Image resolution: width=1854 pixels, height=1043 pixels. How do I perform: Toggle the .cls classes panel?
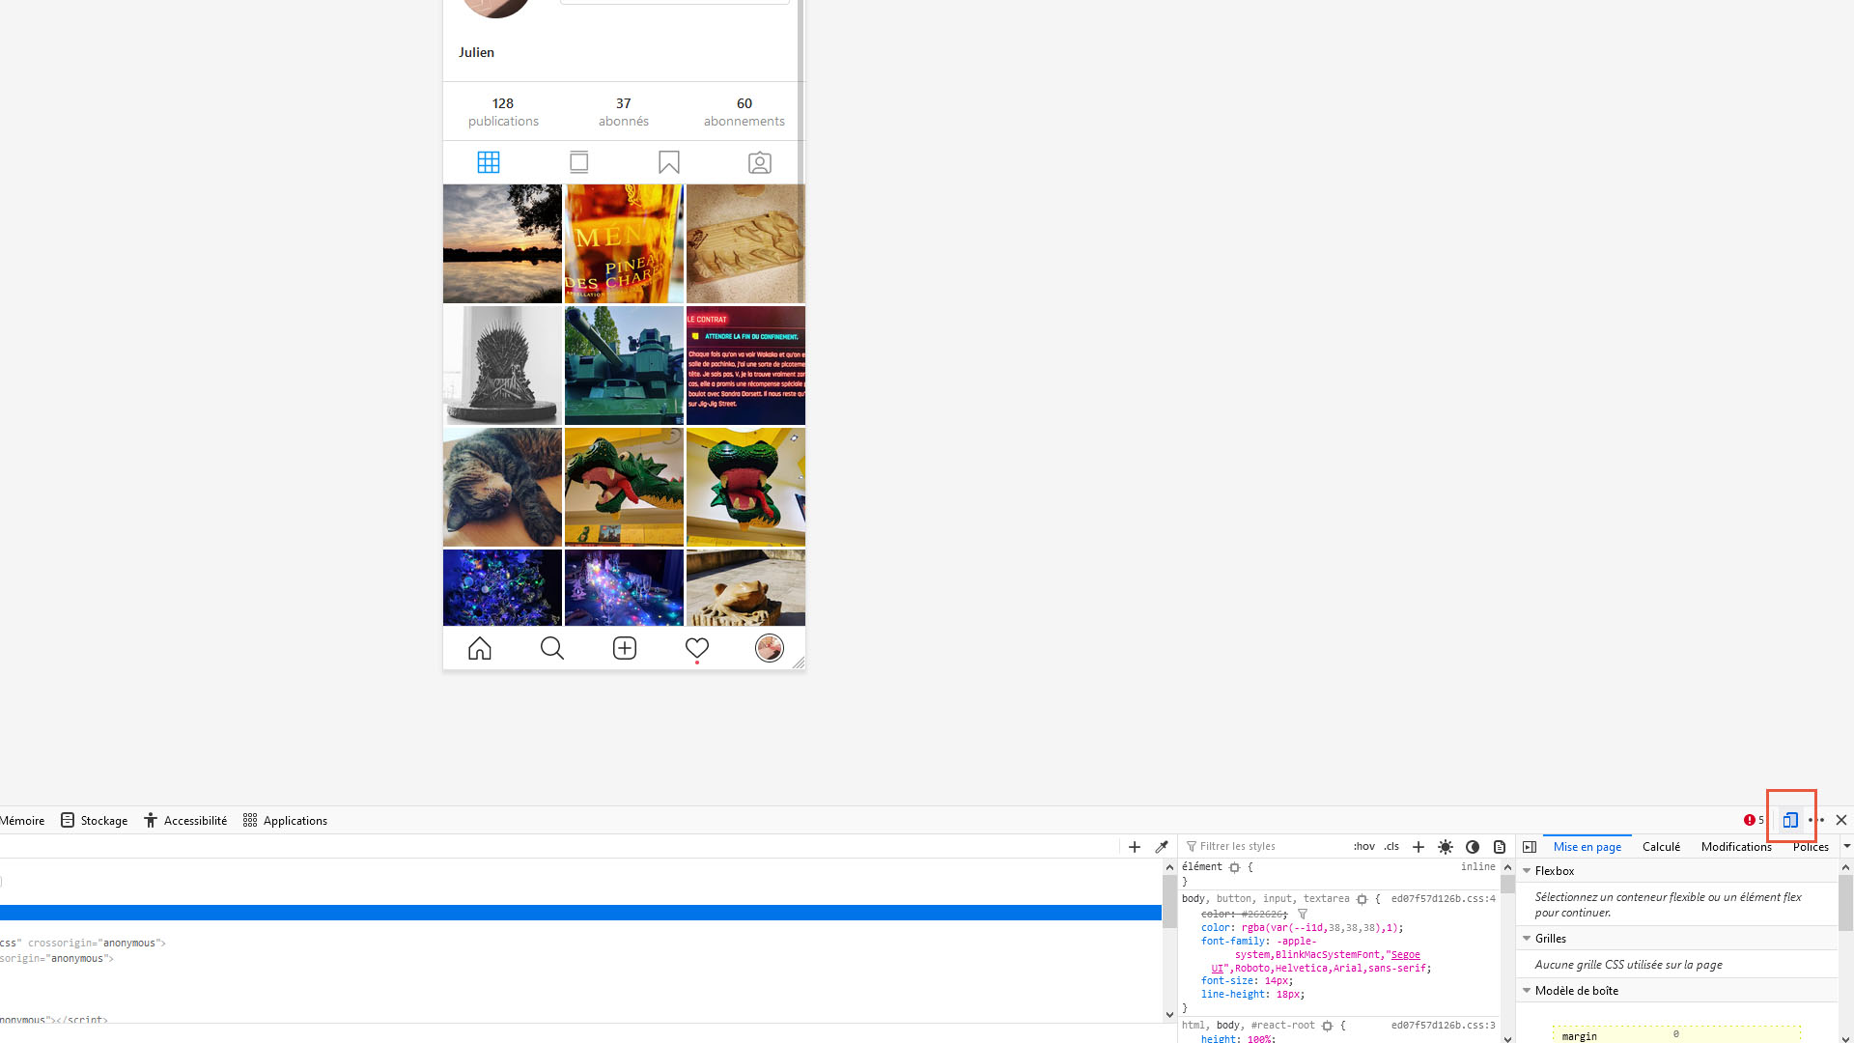point(1391,847)
